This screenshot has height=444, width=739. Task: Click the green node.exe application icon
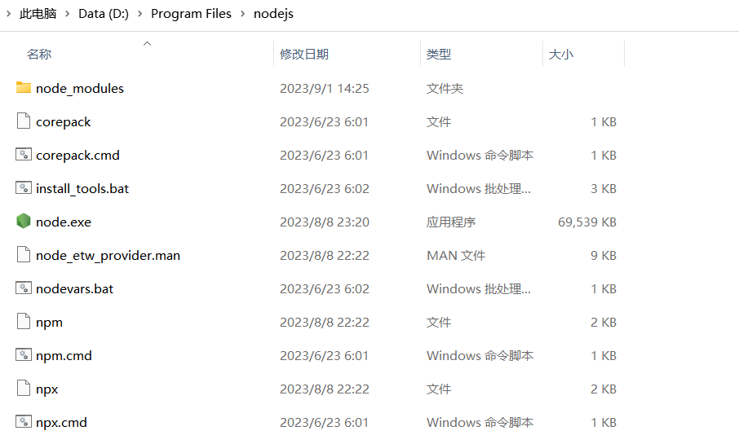pyautogui.click(x=24, y=221)
